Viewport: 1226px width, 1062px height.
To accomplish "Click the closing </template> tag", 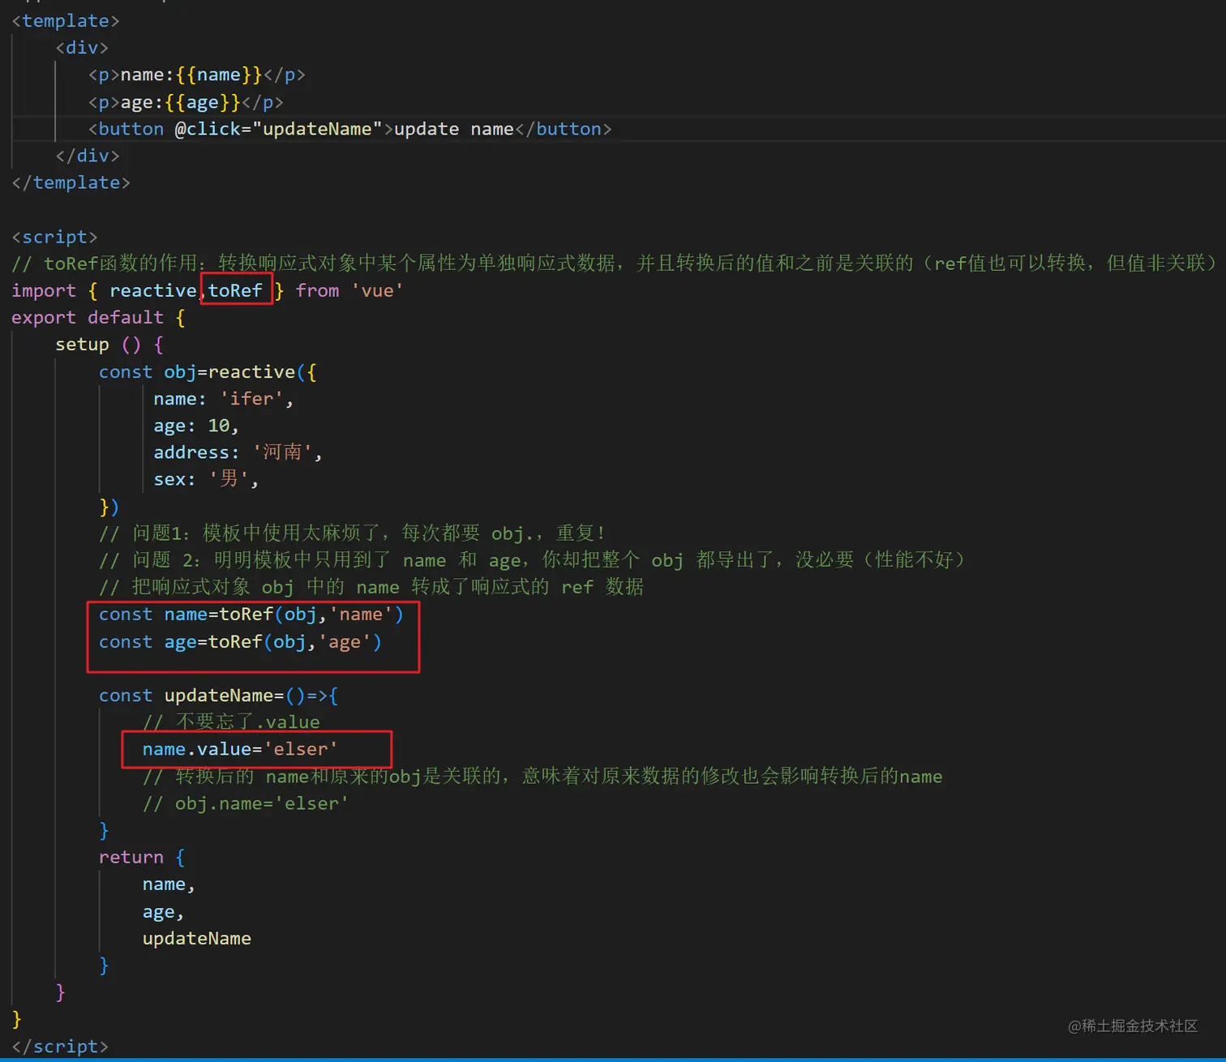I will pos(71,182).
